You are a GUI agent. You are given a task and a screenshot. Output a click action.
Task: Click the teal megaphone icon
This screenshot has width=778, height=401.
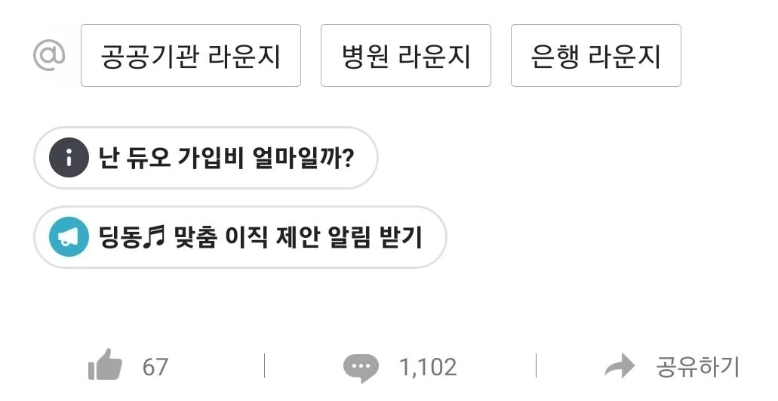pos(69,237)
